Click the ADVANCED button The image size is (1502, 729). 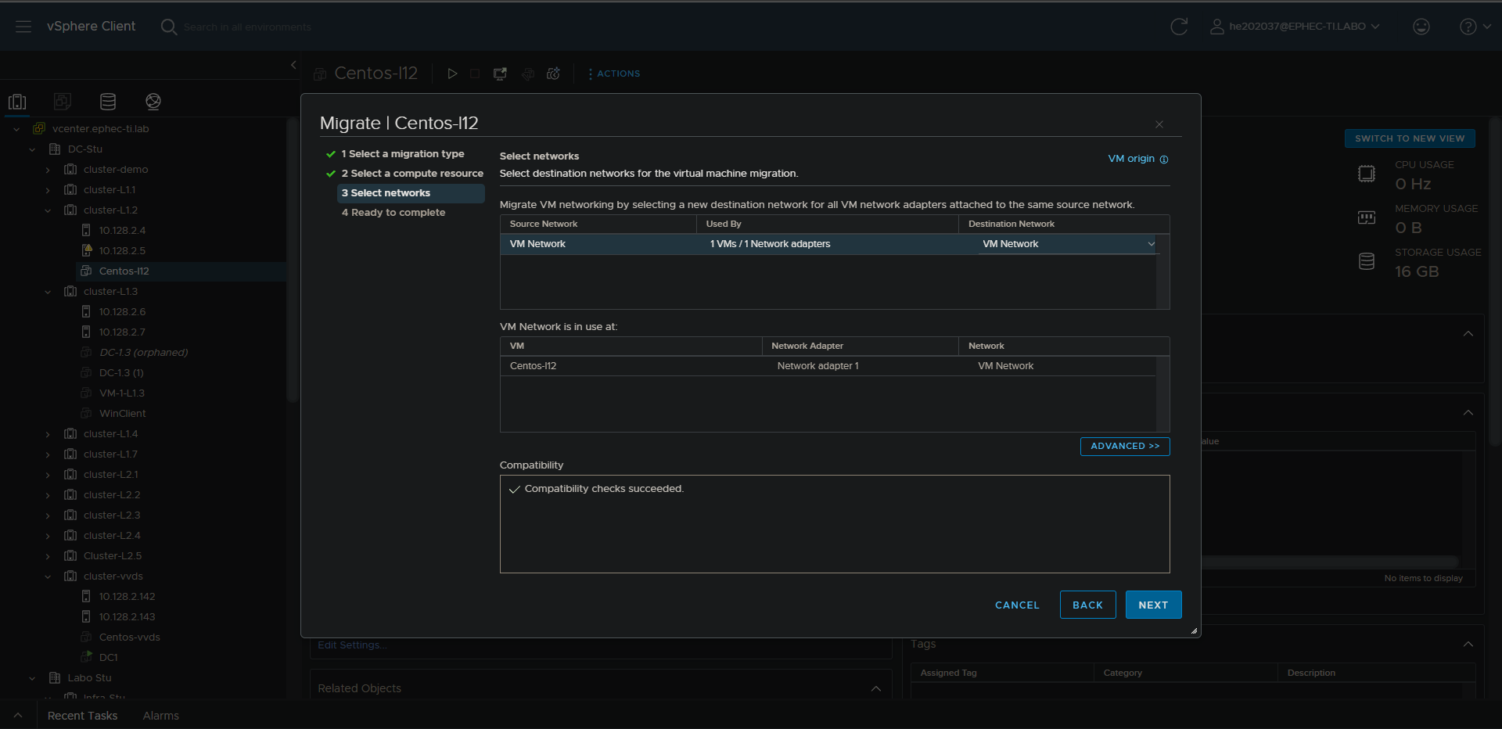pyautogui.click(x=1125, y=446)
